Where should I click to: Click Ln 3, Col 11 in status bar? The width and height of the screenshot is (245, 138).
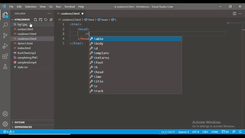tap(168, 132)
